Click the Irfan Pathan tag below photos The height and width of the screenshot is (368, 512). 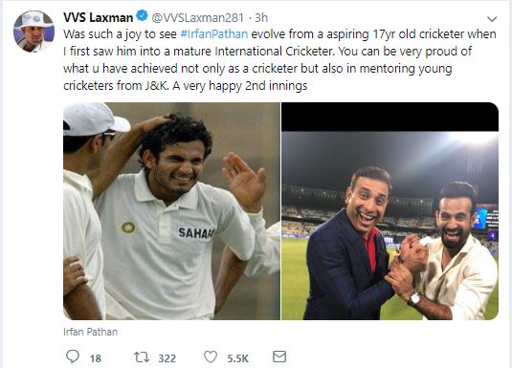(91, 332)
